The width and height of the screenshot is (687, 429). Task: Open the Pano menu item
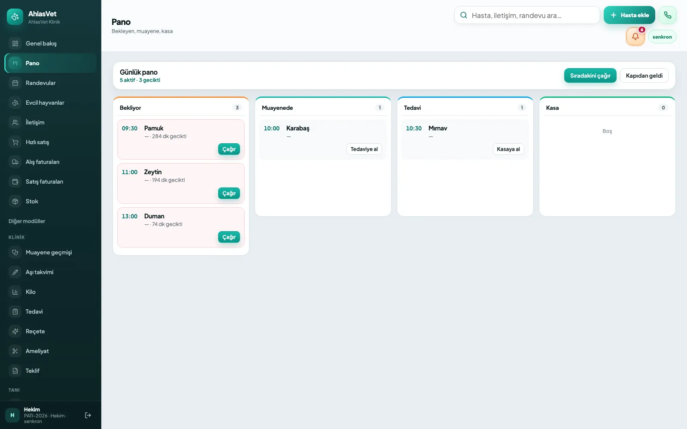pyautogui.click(x=51, y=63)
